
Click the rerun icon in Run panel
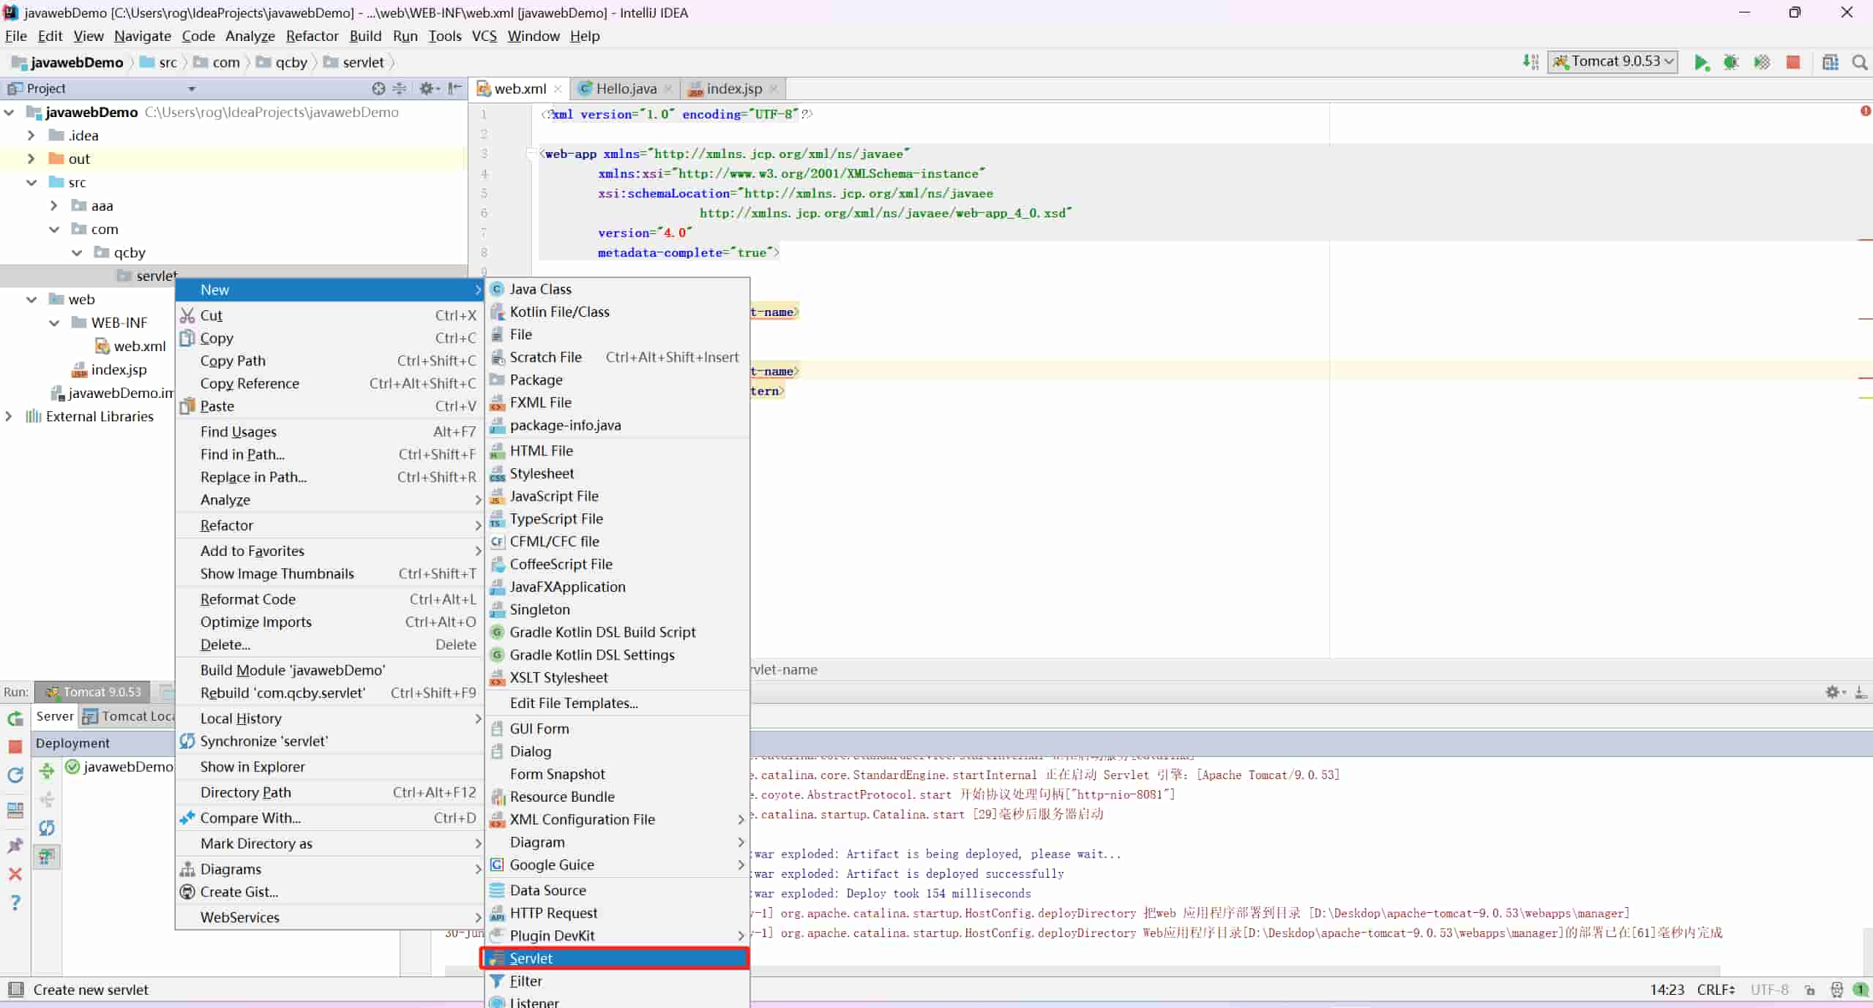pyautogui.click(x=15, y=718)
